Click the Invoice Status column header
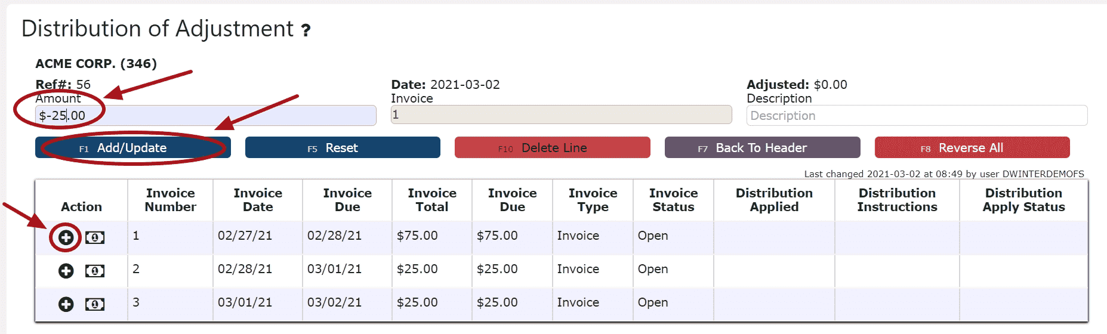Screen dimensions: 1107x334 pyautogui.click(x=673, y=200)
